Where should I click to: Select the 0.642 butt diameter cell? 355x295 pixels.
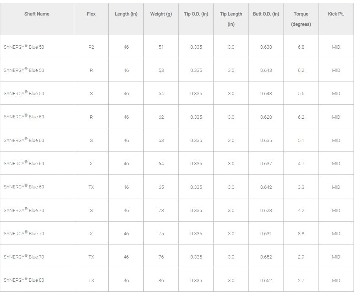(266, 187)
